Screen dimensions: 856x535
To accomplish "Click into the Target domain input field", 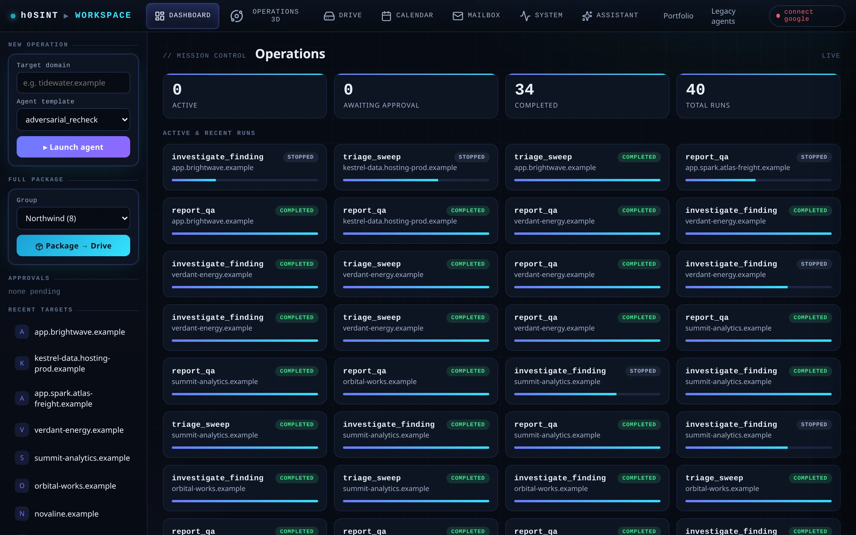I will click(73, 83).
